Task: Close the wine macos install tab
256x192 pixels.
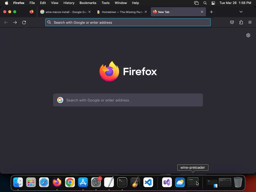Action: 89,12
